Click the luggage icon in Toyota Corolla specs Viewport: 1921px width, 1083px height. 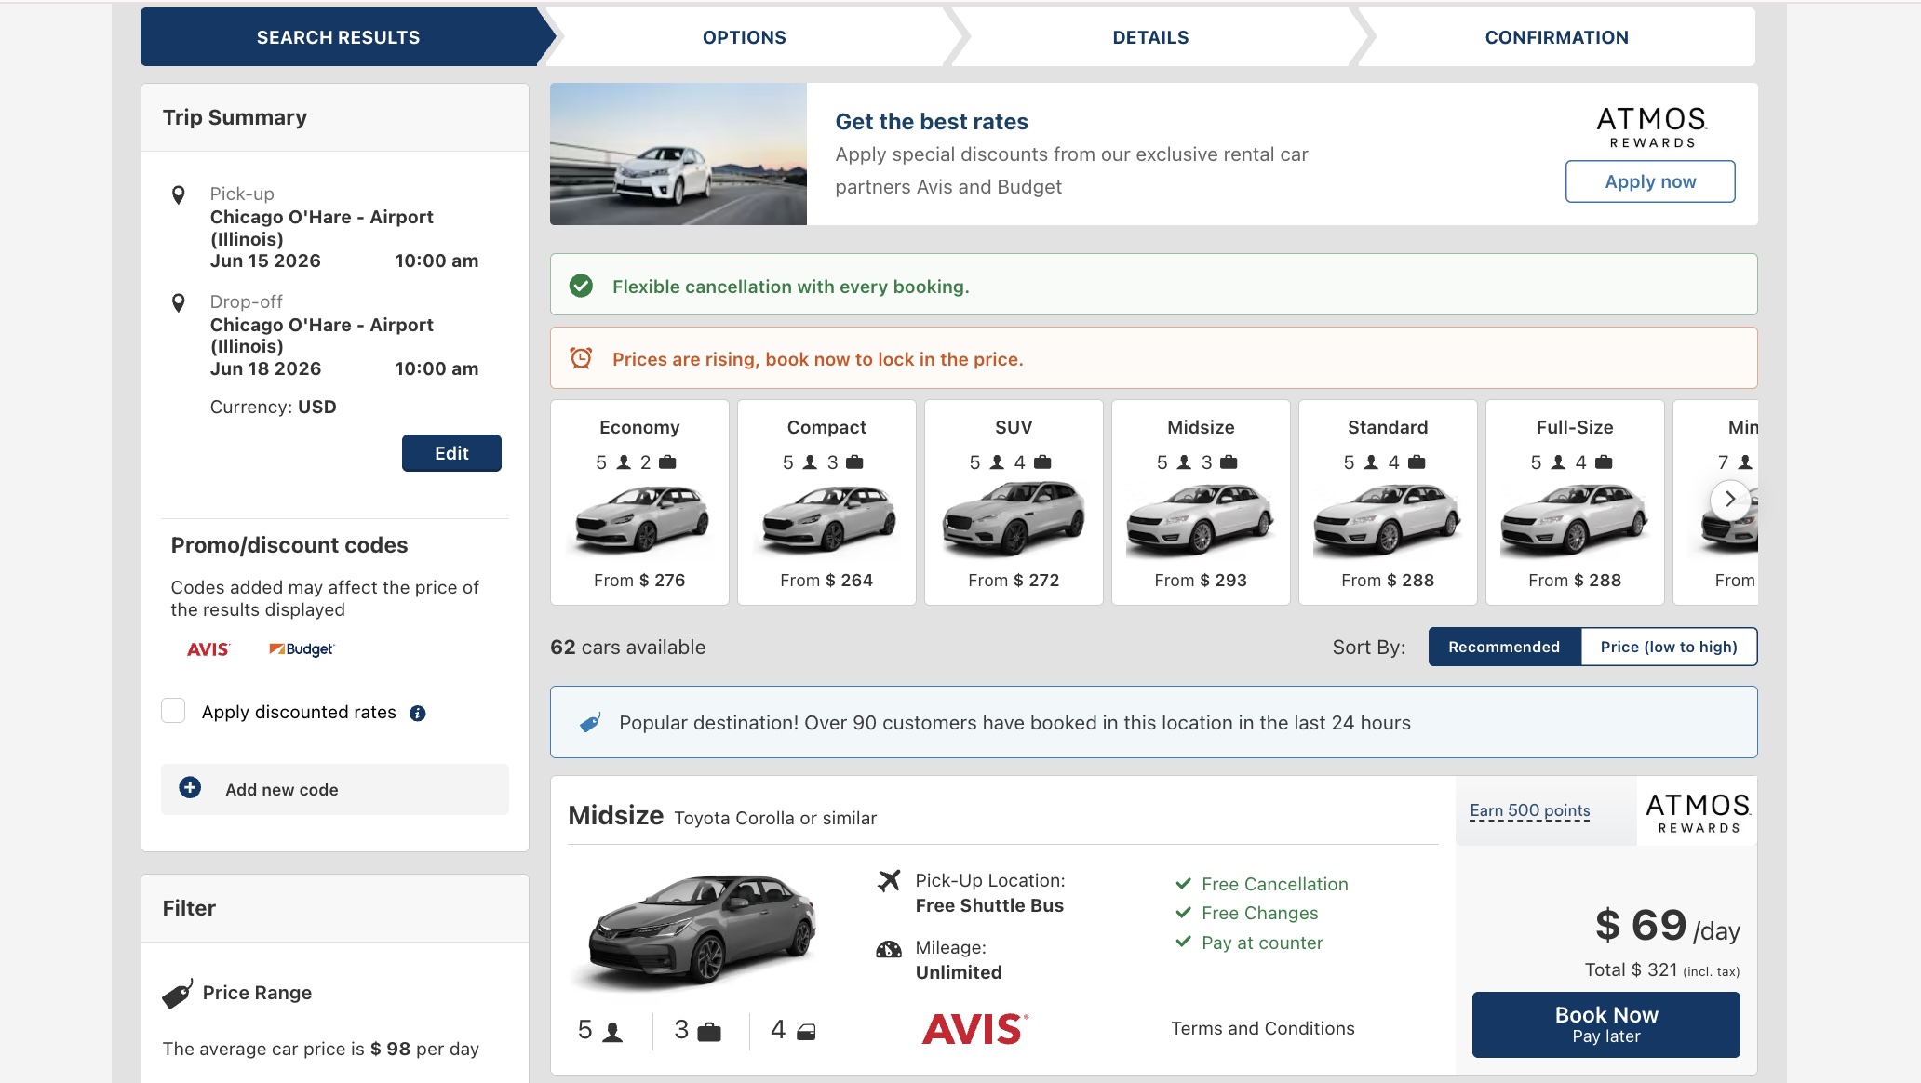click(709, 1032)
